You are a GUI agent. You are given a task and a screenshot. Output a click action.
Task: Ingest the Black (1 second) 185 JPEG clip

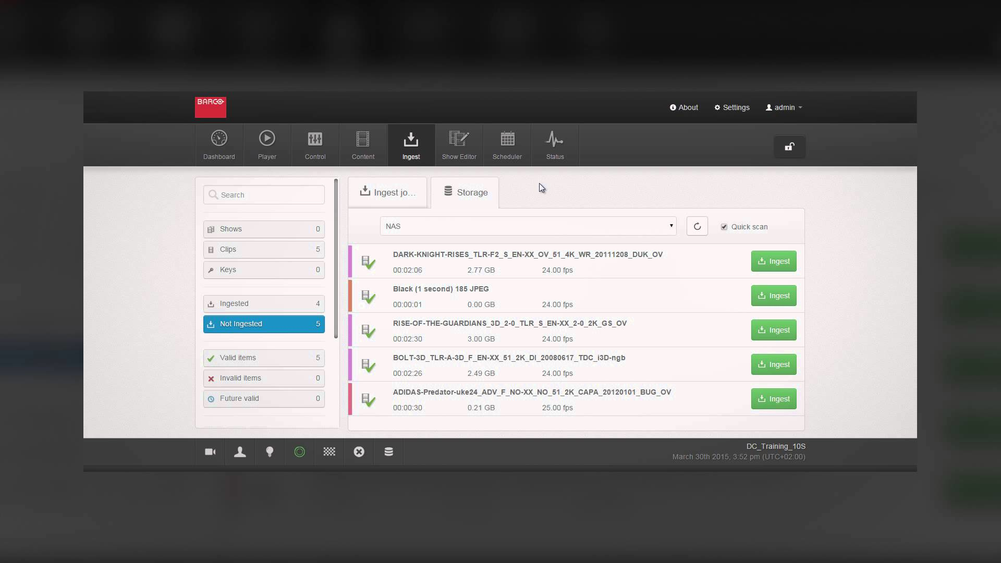pos(774,296)
